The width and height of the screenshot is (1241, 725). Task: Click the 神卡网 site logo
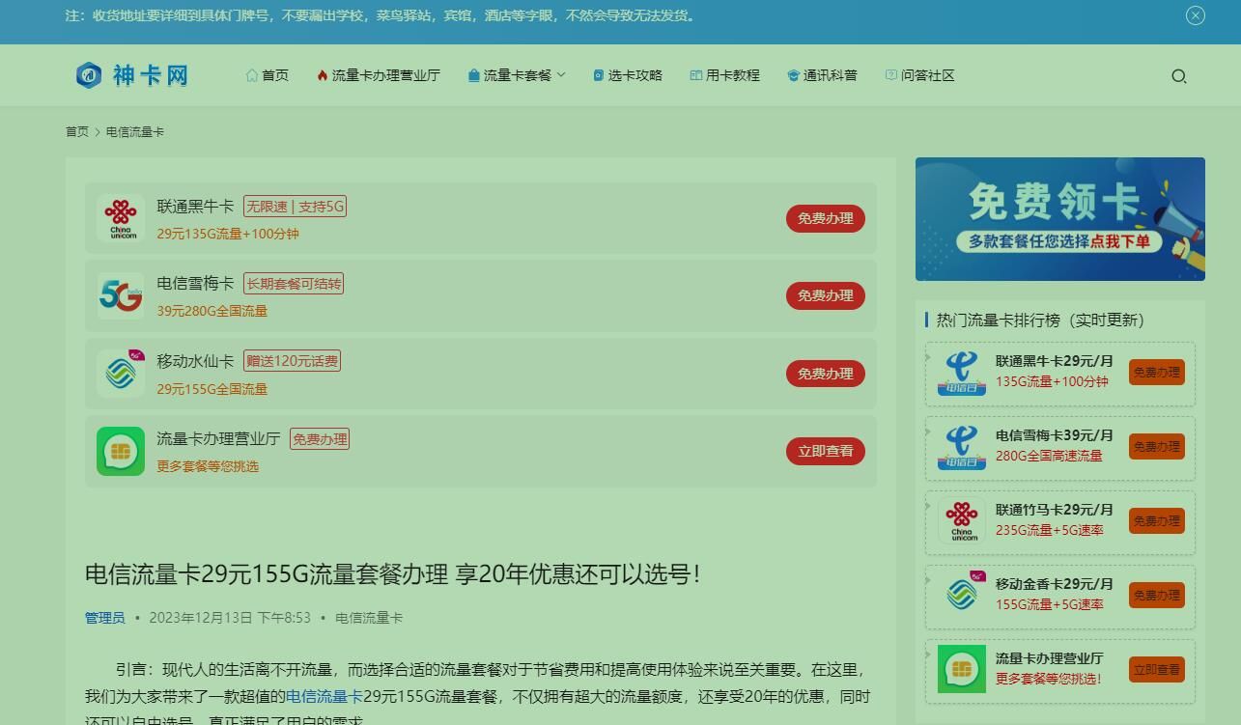(x=132, y=75)
